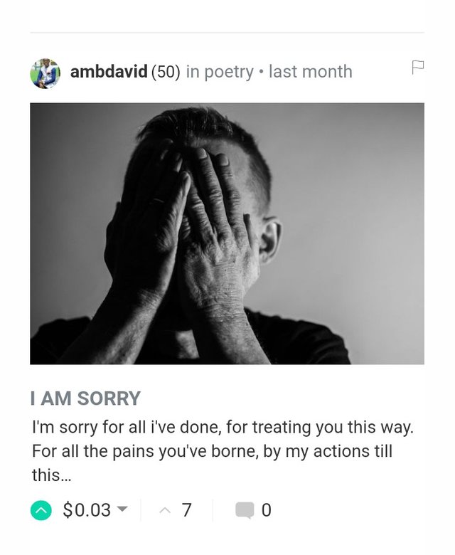Expand the $0.03 payout dropdown arrow
The image size is (455, 555).
[122, 509]
